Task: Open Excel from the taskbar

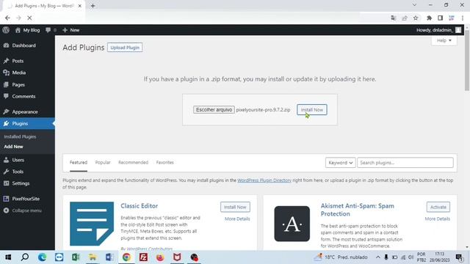Action: point(76,257)
